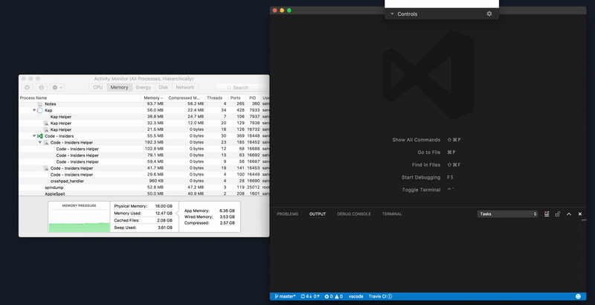595x305 pixels.
Task: Click the vscode status bar item
Action: point(356,296)
